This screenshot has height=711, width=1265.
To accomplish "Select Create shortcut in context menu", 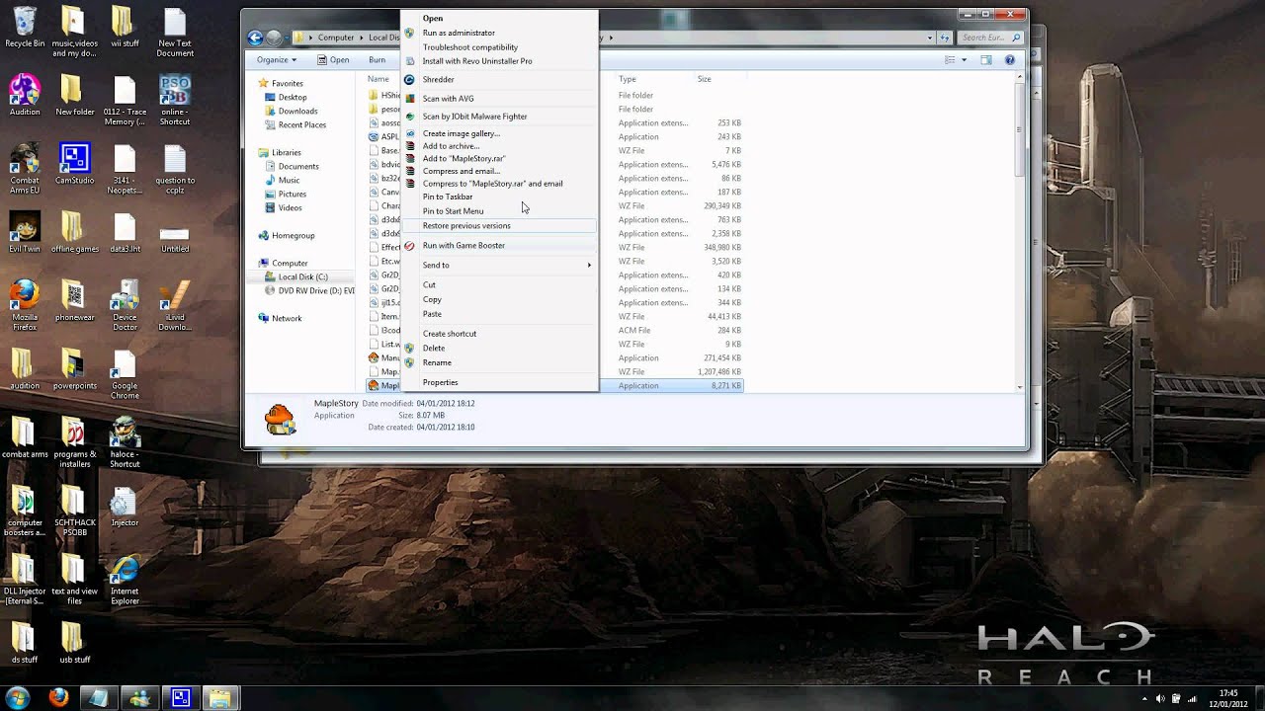I will pos(499,333).
